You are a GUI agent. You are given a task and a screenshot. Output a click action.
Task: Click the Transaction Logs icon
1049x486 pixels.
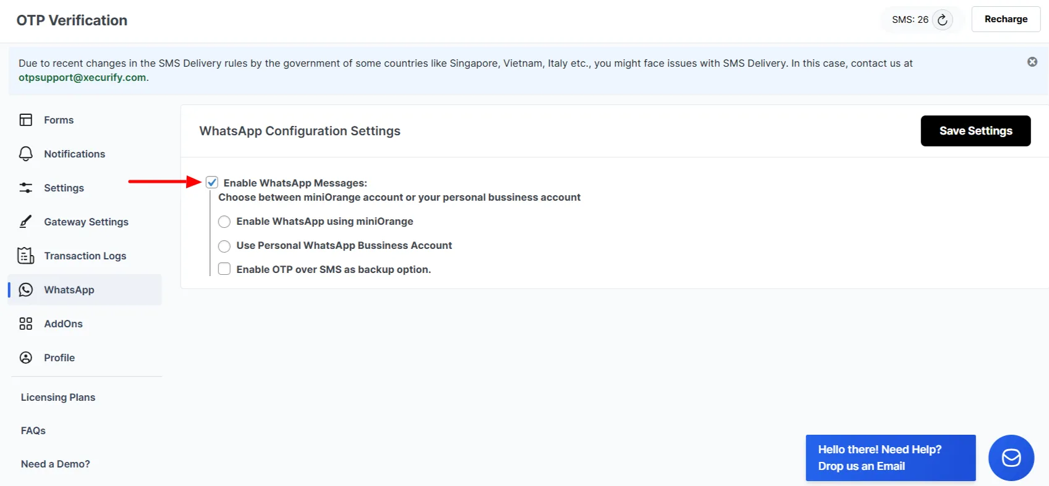(26, 256)
